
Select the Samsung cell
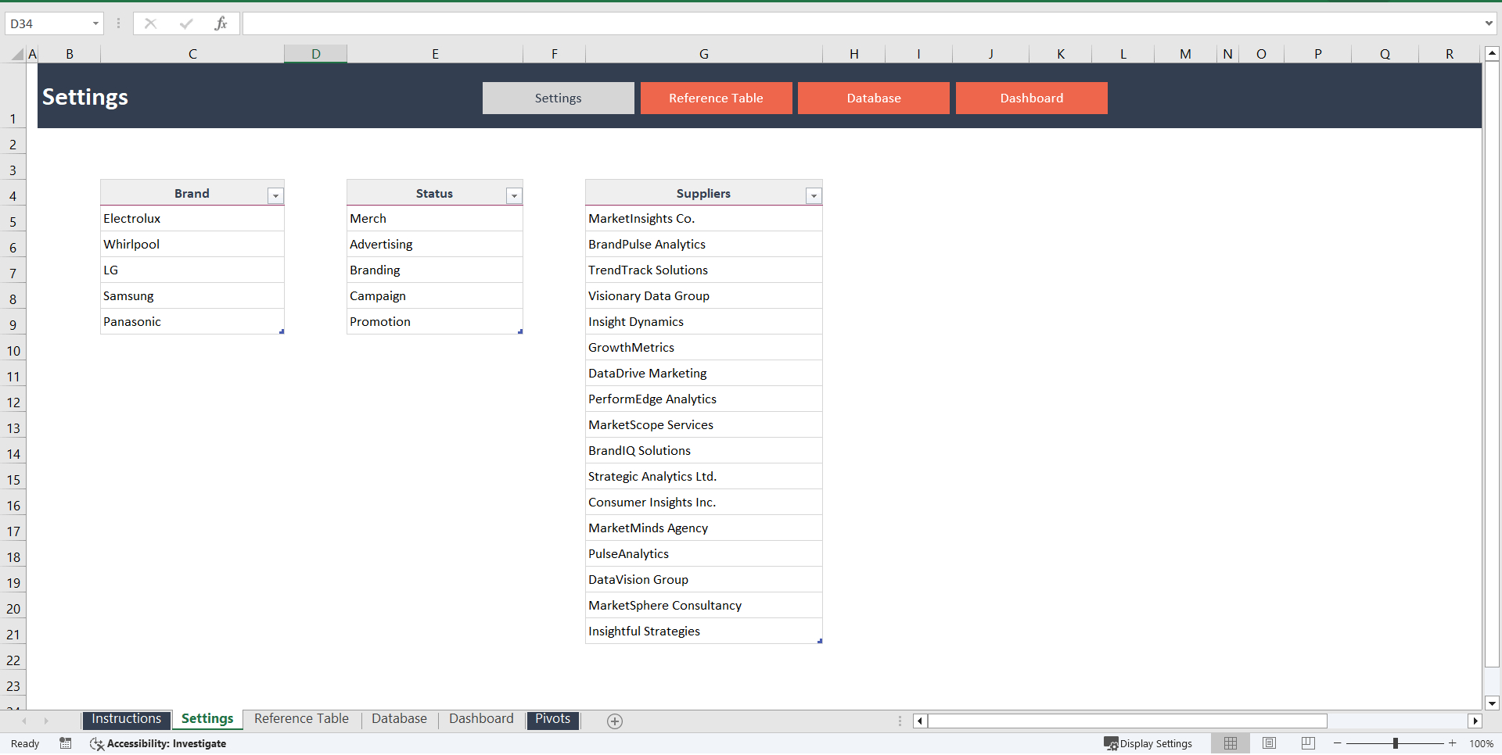pyautogui.click(x=192, y=296)
